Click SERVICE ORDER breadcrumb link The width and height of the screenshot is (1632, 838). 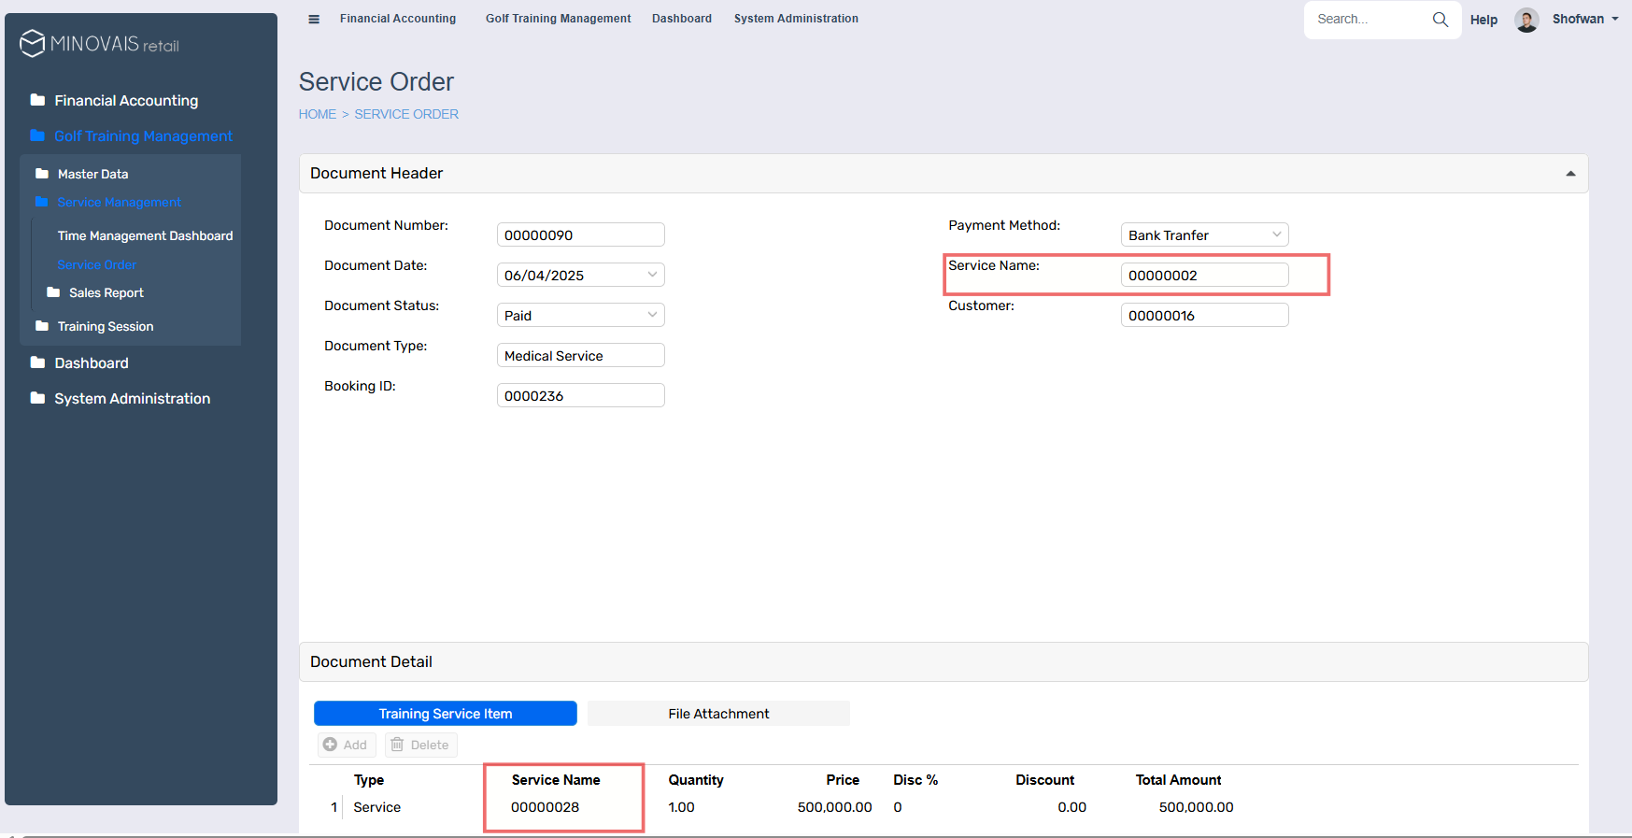point(406,114)
